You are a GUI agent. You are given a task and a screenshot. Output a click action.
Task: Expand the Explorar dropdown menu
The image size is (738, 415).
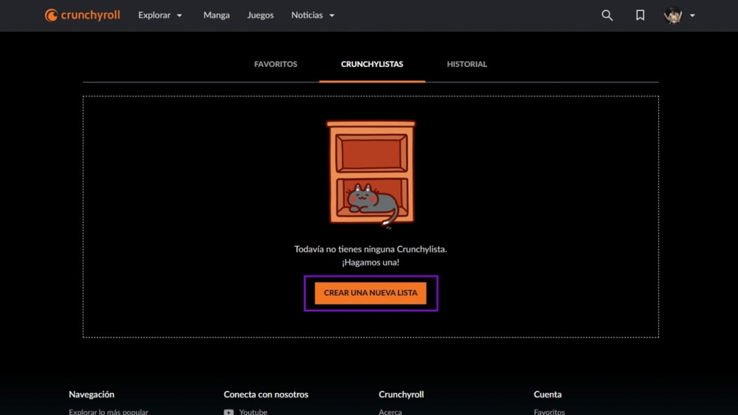pos(160,15)
